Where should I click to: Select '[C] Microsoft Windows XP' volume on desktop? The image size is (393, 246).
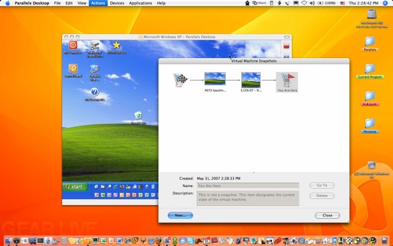(372, 170)
